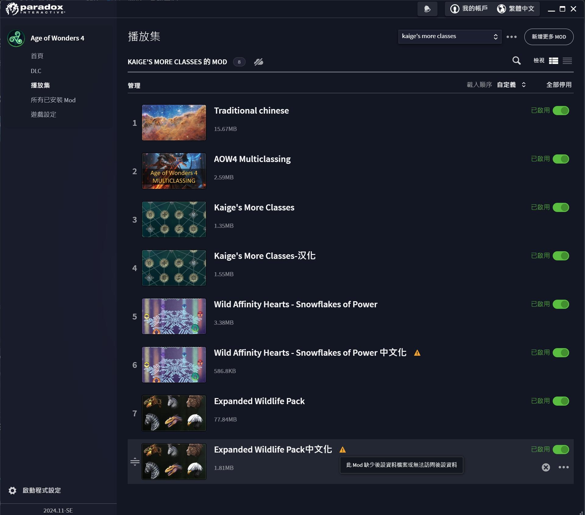
Task: Toggle AOW4 Multiclassing mod off
Action: (561, 159)
